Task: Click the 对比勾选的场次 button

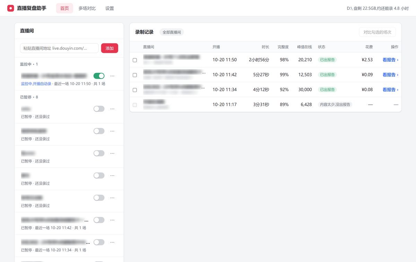Action: [377, 32]
